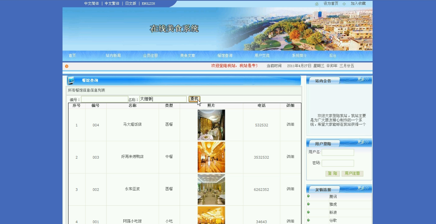Click the code cell 004
This screenshot has width=436, height=224.
[96, 125]
